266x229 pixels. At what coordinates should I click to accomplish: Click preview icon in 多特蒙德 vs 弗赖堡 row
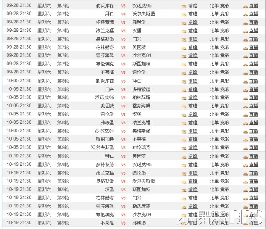184,23
